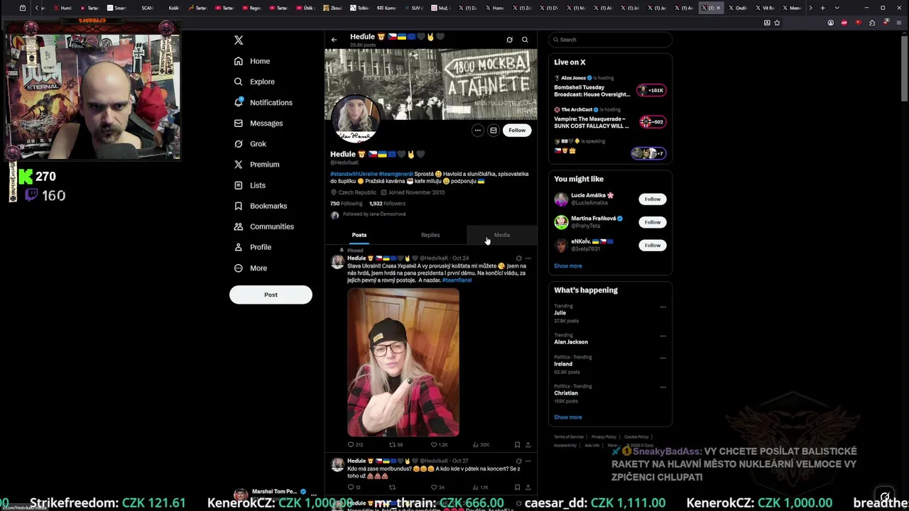
Task: Click the Follow button on the profile
Action: click(x=517, y=130)
